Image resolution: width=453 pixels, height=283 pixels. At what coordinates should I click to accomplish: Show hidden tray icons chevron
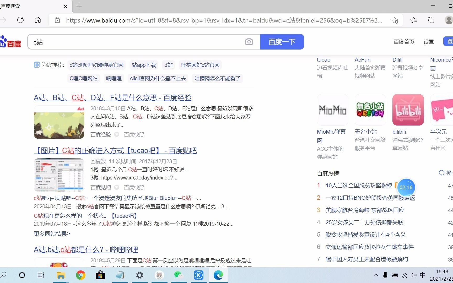pyautogui.click(x=376, y=275)
